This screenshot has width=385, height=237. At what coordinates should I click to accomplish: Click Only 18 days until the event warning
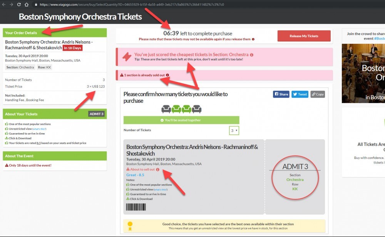(28, 165)
